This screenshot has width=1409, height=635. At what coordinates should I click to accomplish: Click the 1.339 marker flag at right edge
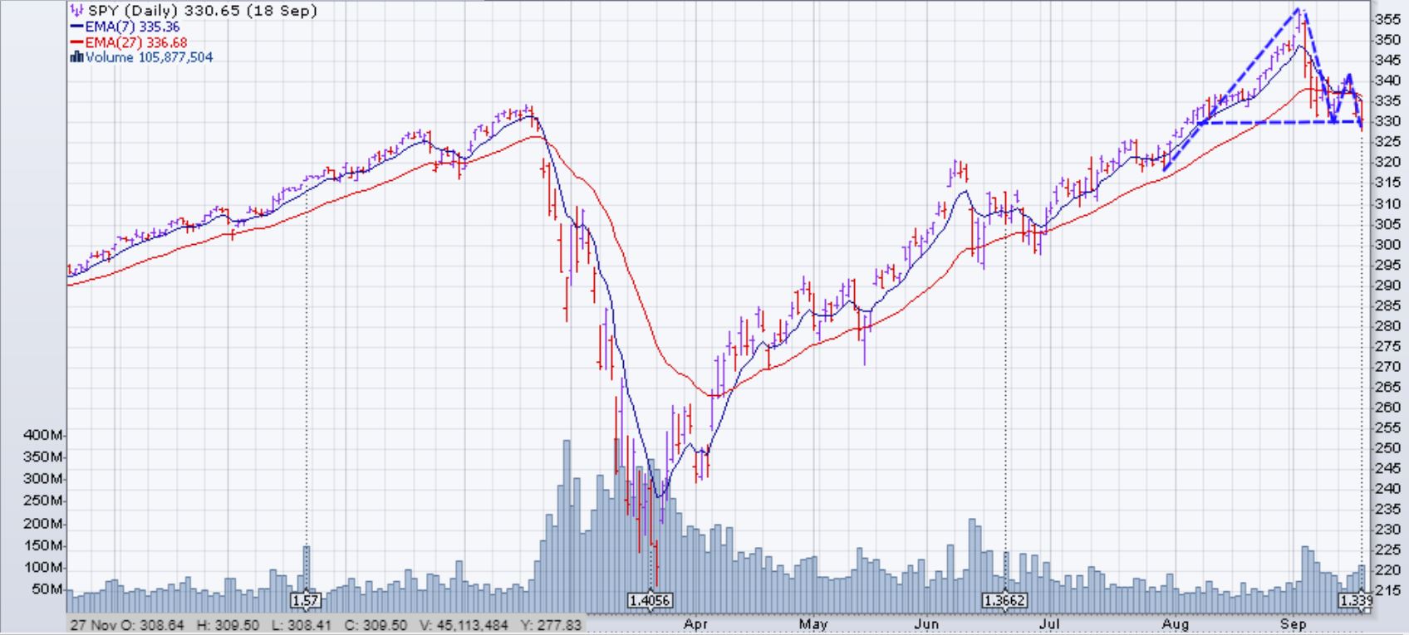tap(1353, 599)
